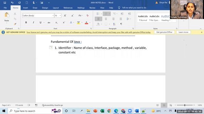Image resolution: width=204 pixels, height=114 pixels.
Task: Expand the Paste options arrow
Action: 7,23
